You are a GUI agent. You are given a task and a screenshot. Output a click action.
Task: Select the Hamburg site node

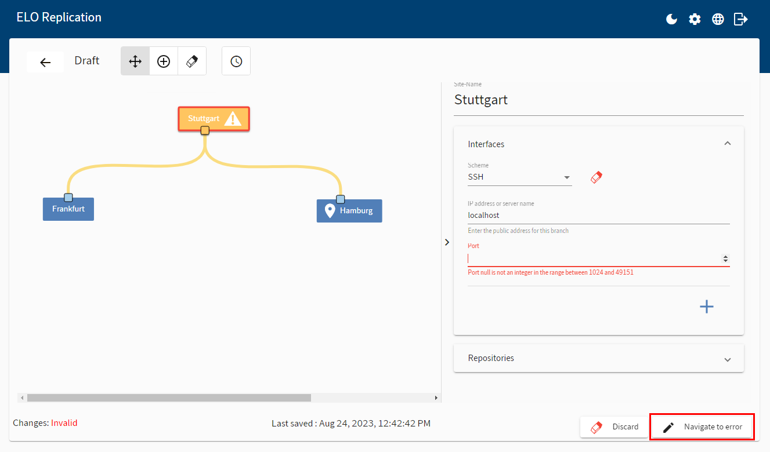tap(349, 210)
